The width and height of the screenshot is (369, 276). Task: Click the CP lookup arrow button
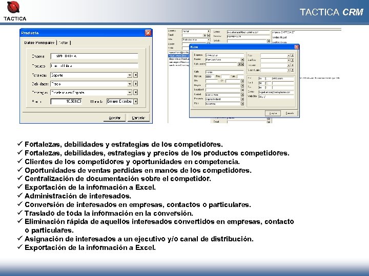tap(242, 81)
